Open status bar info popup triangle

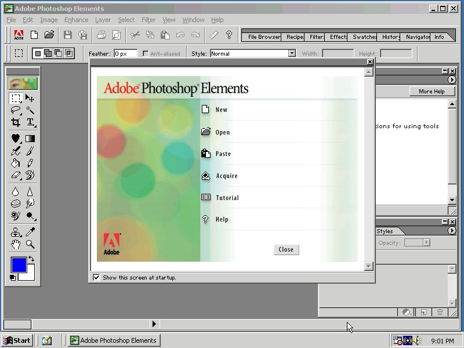[154, 324]
